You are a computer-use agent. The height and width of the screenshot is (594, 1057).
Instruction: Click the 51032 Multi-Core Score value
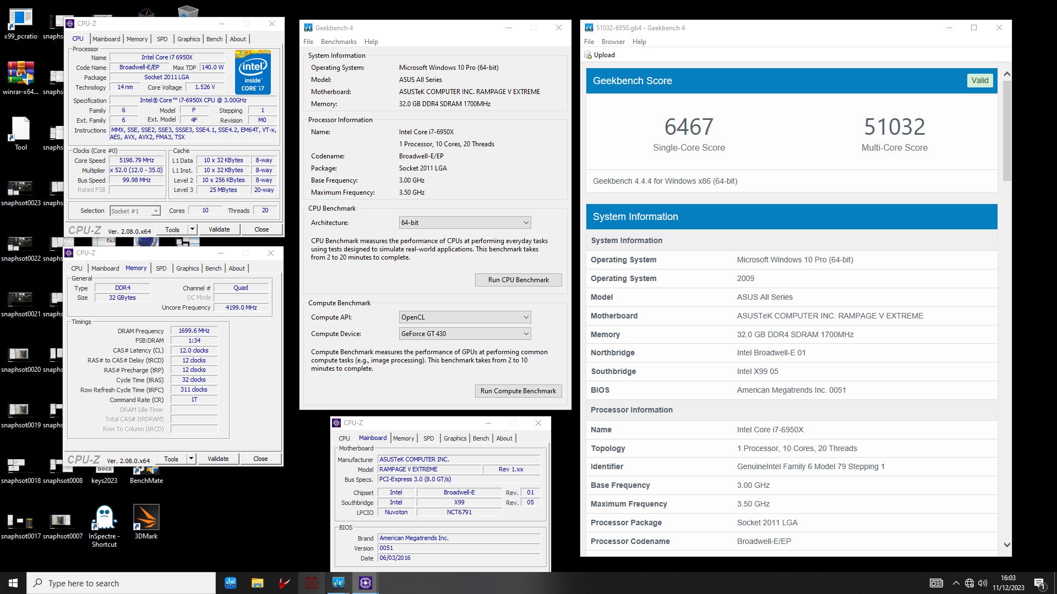894,127
